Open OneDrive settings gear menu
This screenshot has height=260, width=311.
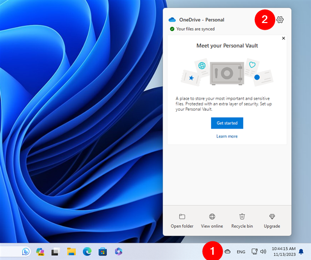point(280,20)
